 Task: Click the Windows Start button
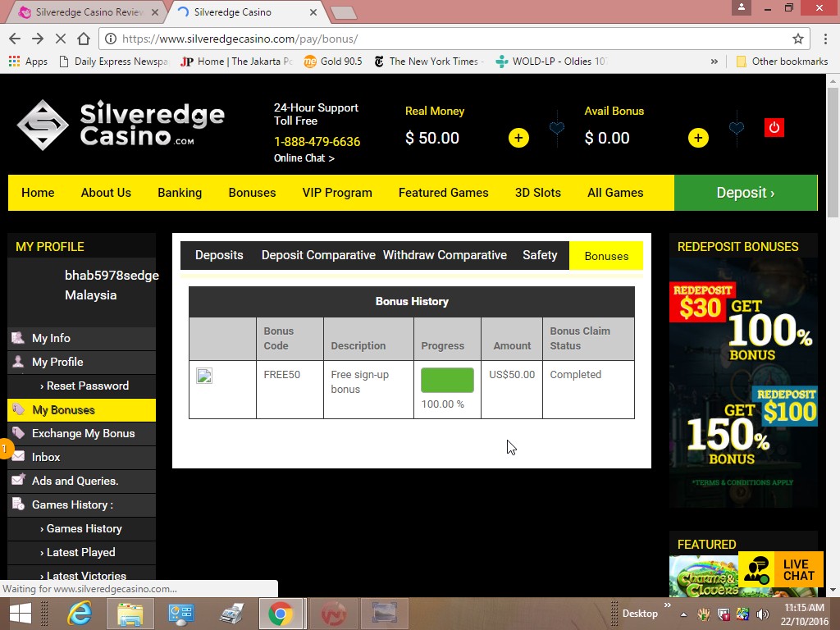(x=21, y=614)
